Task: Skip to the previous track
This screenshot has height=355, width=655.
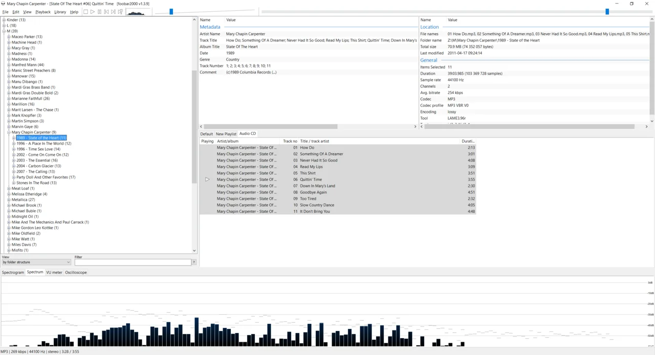Action: point(106,12)
